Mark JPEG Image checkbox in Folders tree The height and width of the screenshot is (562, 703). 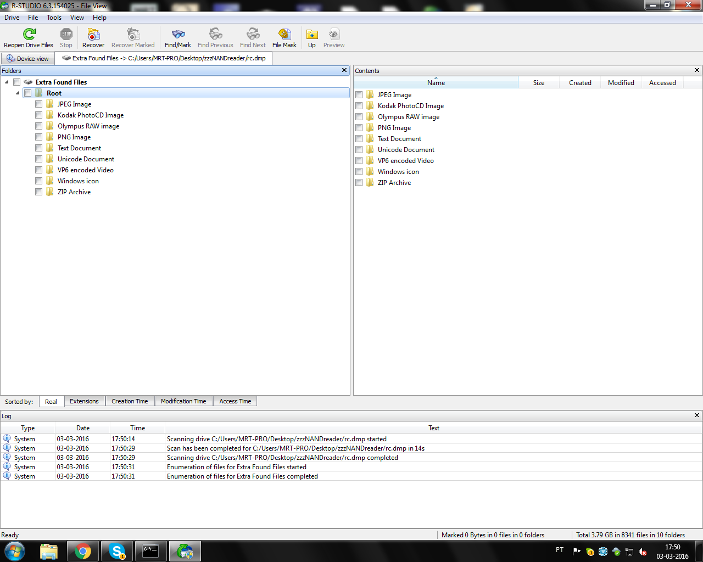point(39,104)
